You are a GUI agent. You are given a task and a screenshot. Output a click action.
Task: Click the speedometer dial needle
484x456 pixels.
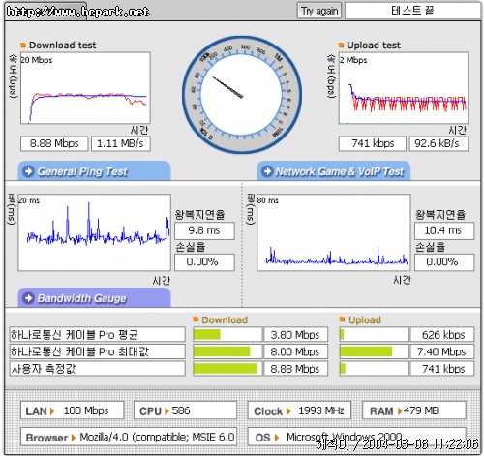(x=227, y=87)
